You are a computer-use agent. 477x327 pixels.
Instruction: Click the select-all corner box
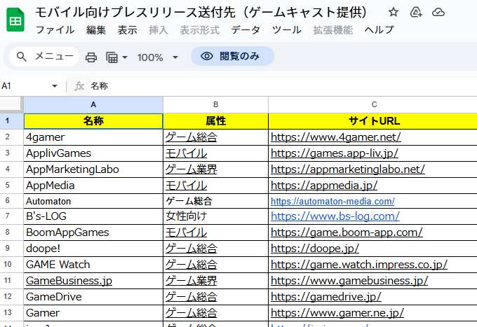point(11,104)
